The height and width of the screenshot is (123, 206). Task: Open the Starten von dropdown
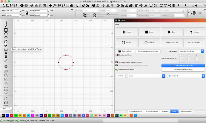tap(191, 51)
